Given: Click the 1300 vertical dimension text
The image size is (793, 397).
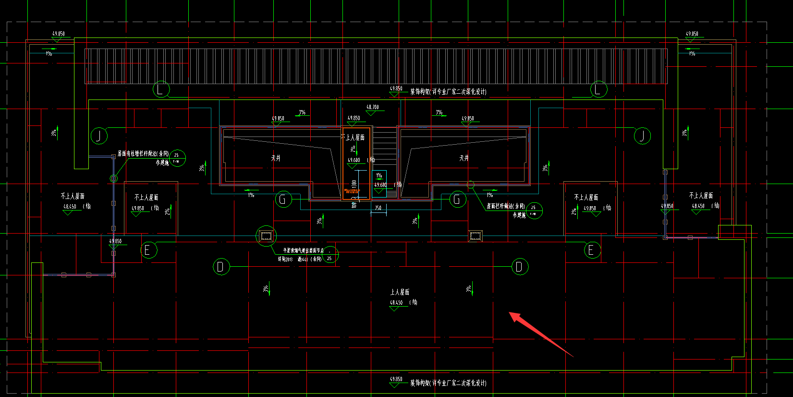Looking at the screenshot, I should (x=354, y=184).
